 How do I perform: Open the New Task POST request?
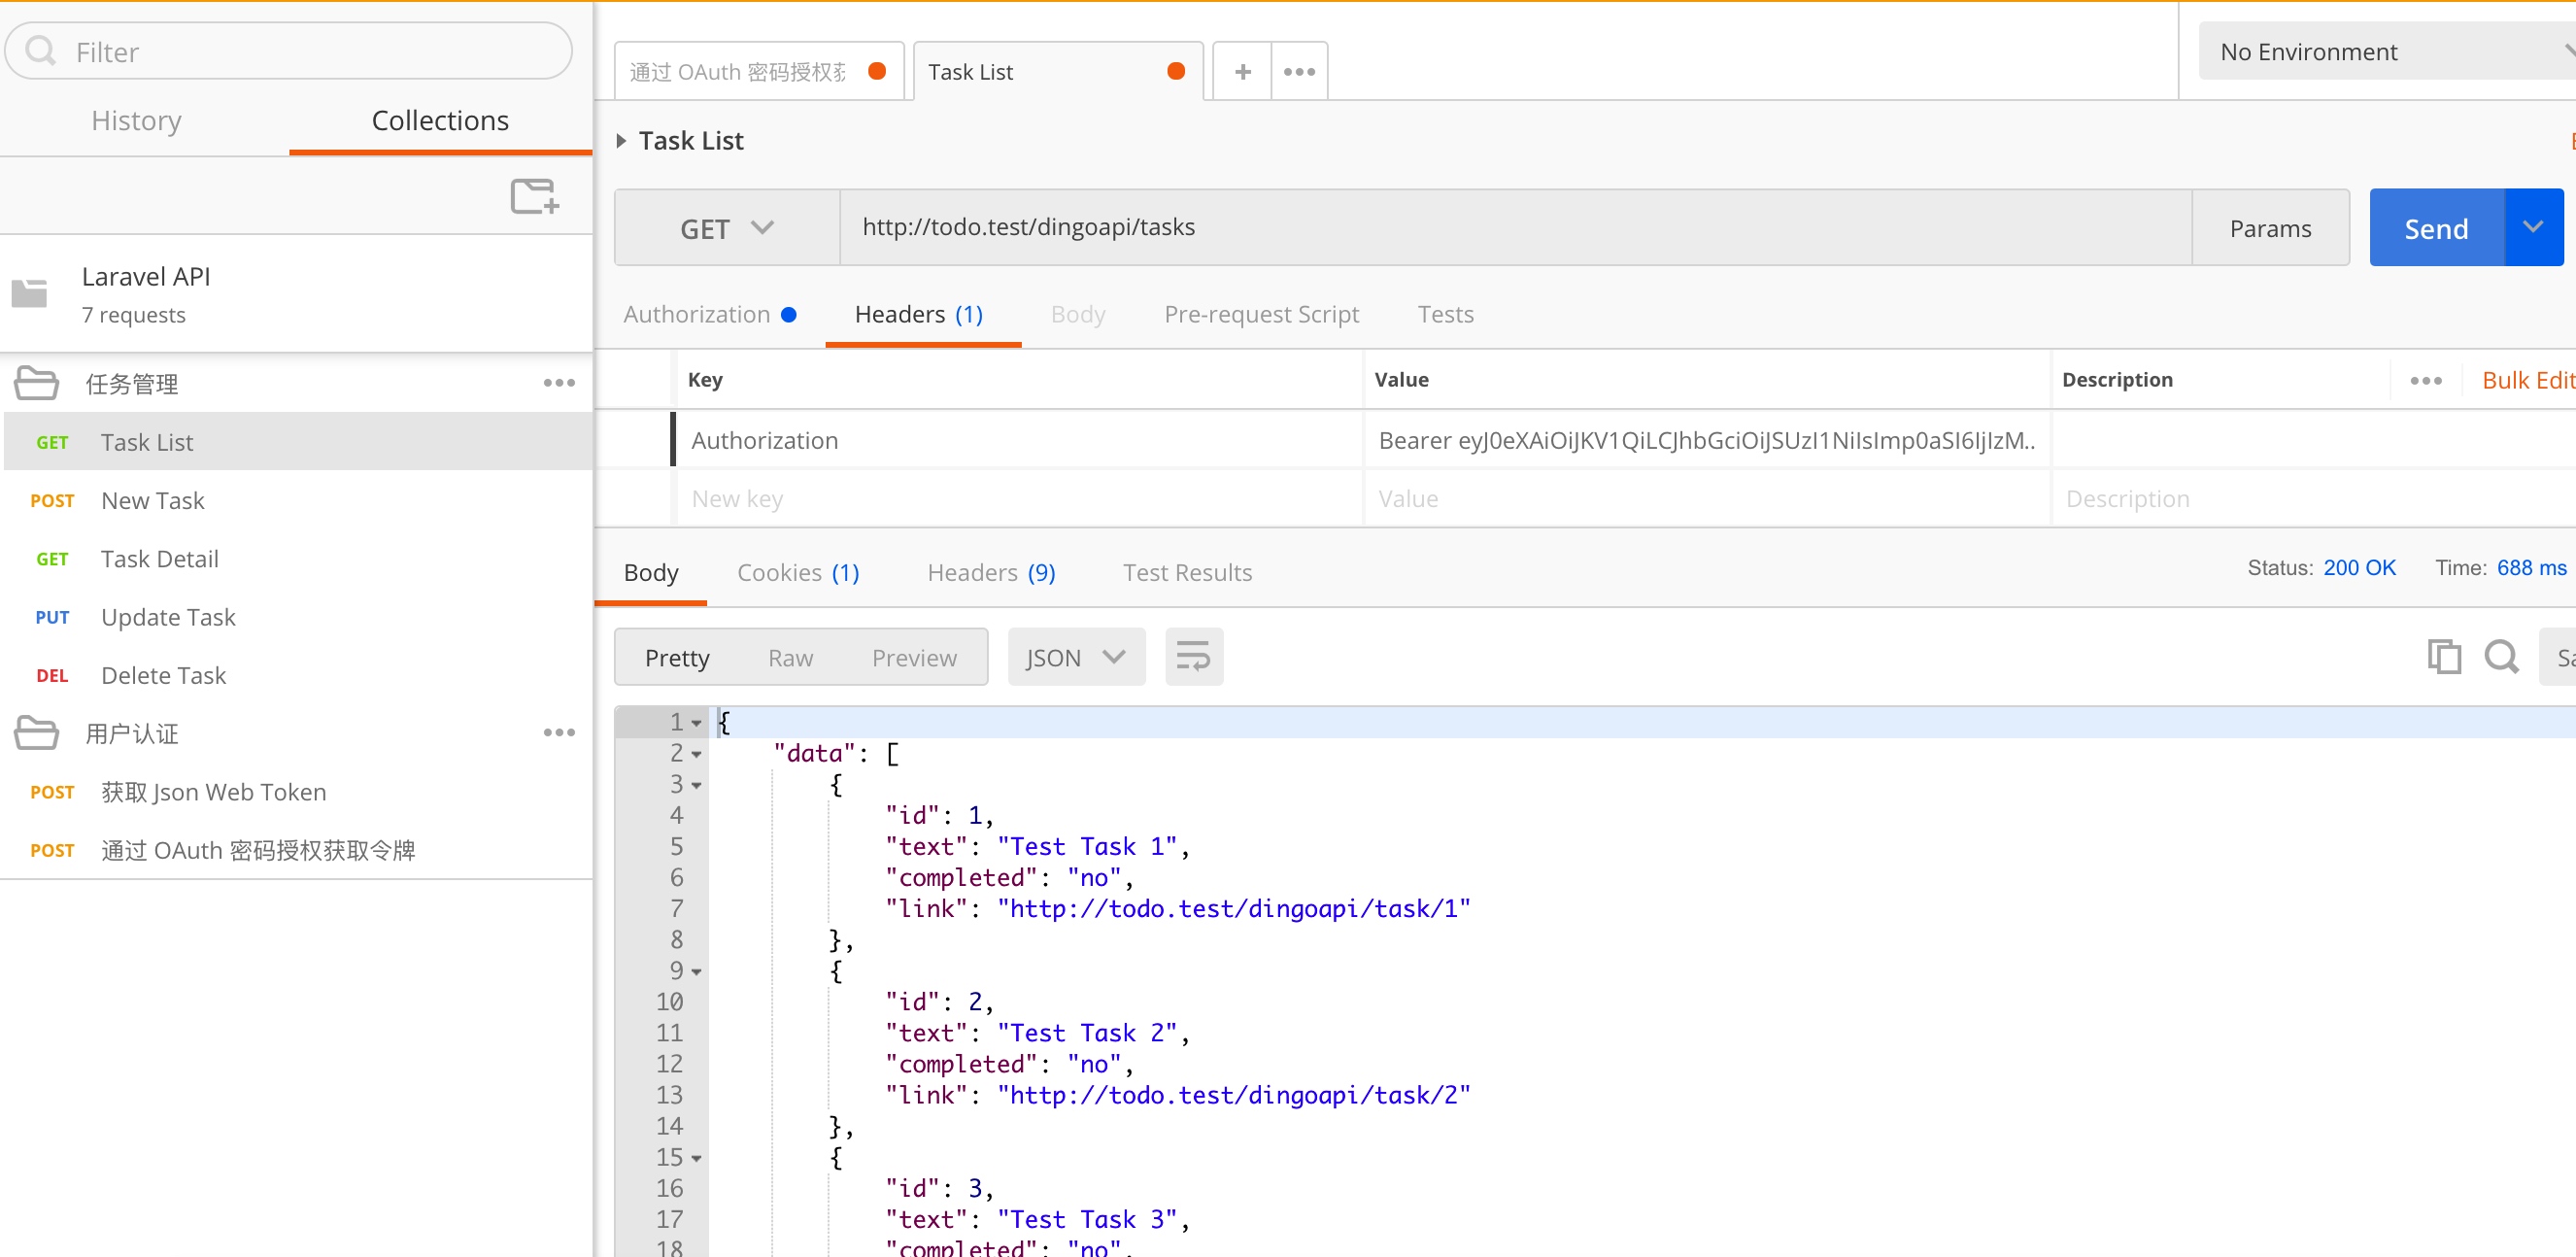click(298, 500)
